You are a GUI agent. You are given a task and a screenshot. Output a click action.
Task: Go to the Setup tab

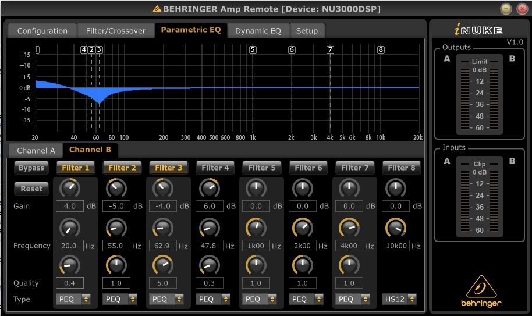click(x=307, y=31)
